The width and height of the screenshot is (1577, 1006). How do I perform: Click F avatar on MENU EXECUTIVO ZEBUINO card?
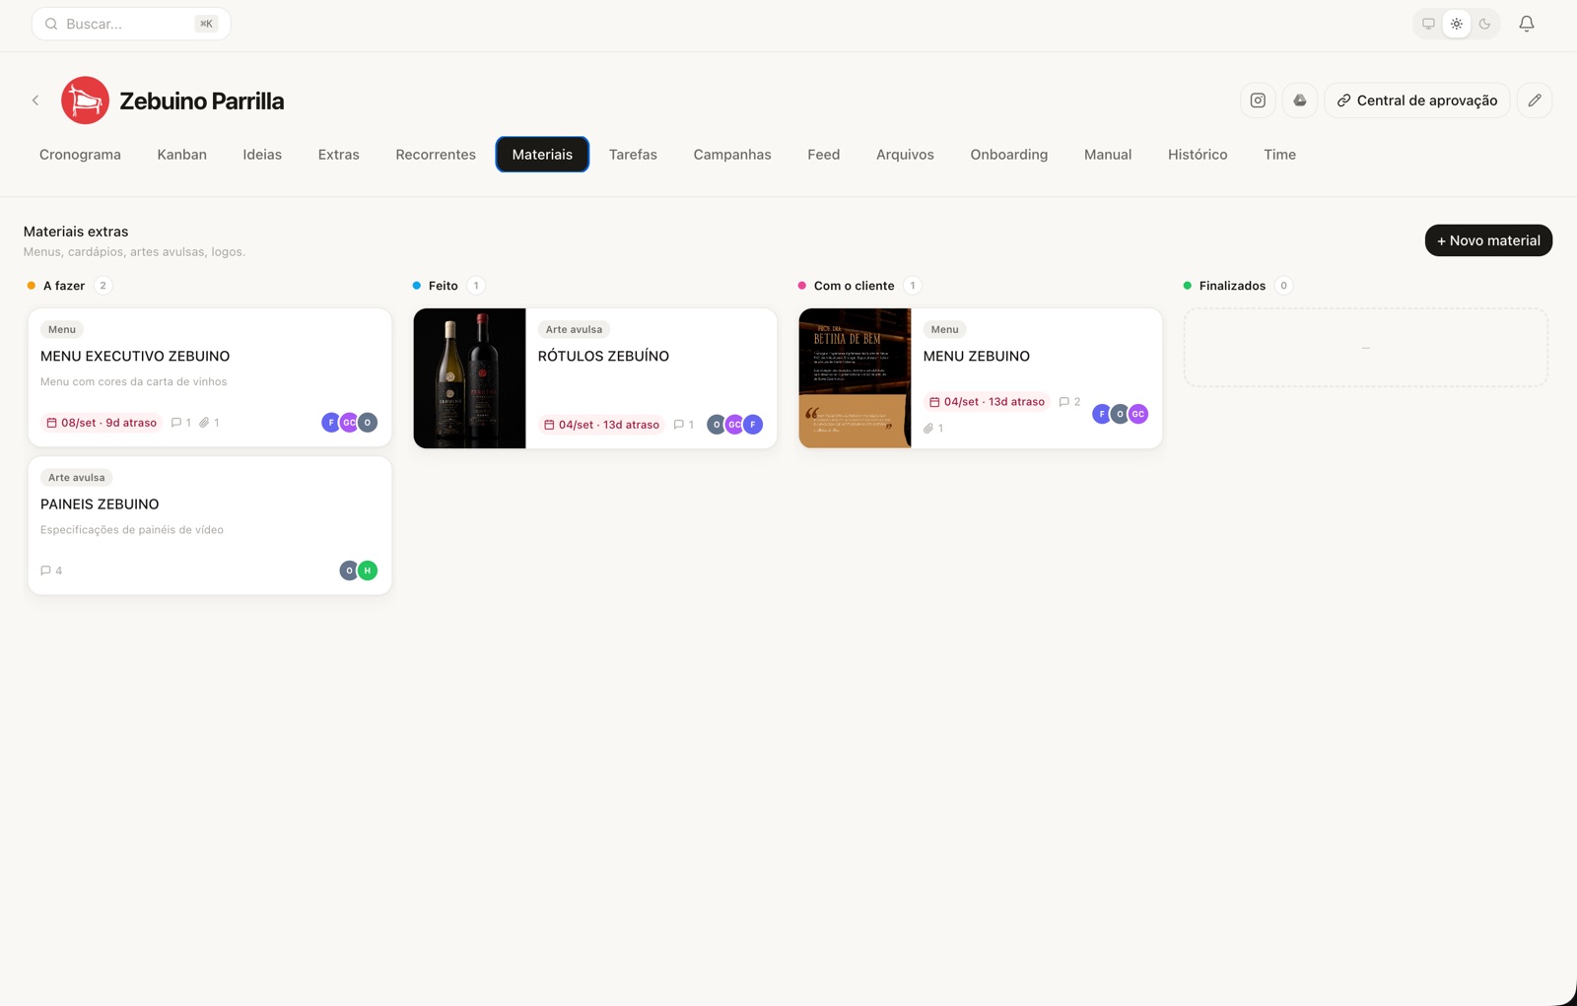point(331,423)
